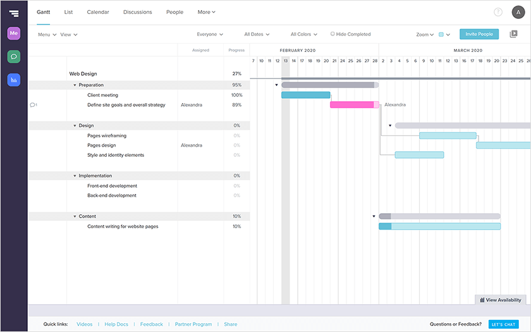Image resolution: width=531 pixels, height=332 pixels.
Task: Open the user avatar A menu
Action: pos(518,12)
